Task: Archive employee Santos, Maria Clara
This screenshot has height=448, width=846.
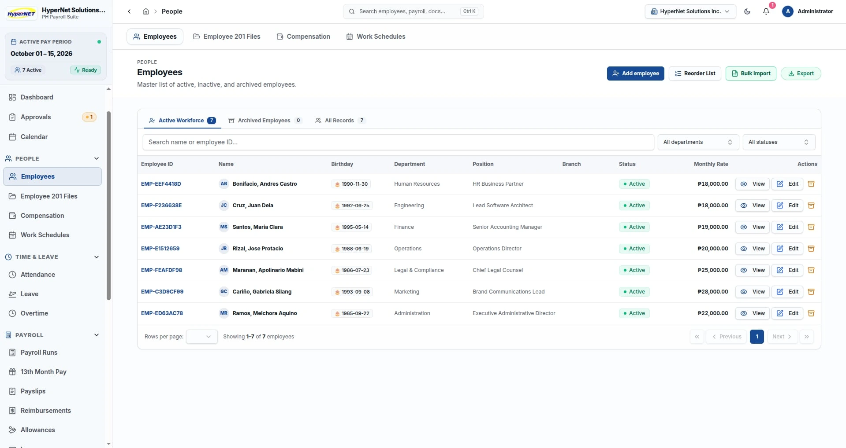Action: point(811,227)
